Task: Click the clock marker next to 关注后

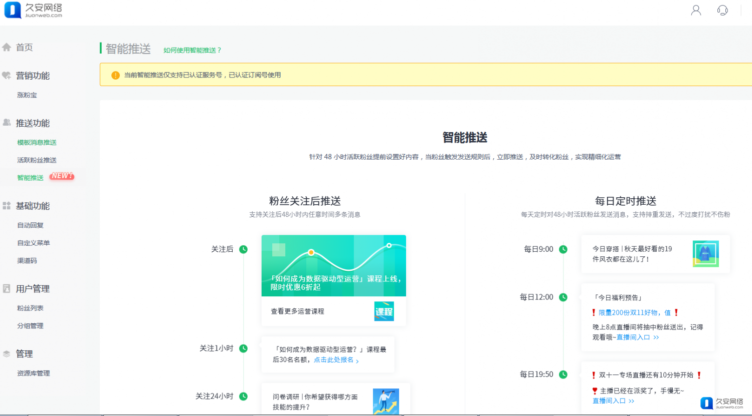Action: click(x=243, y=249)
